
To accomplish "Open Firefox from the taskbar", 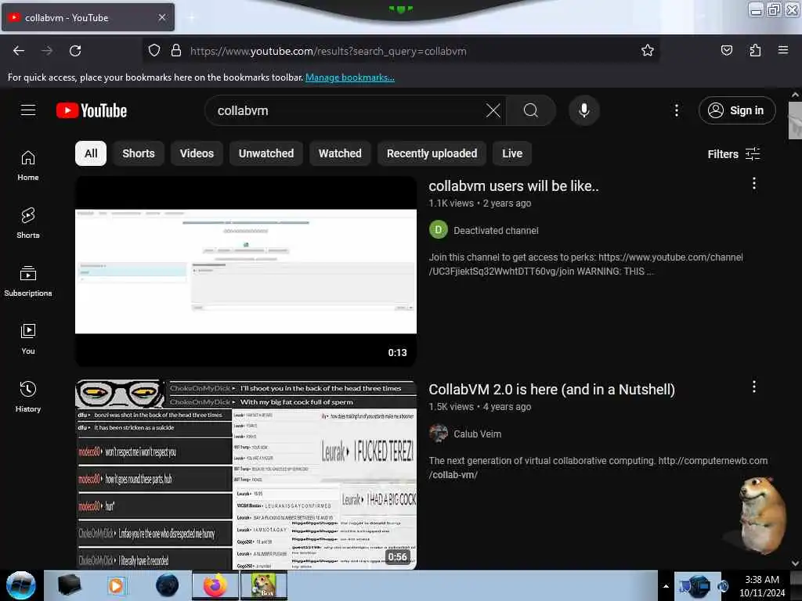I will [215, 585].
